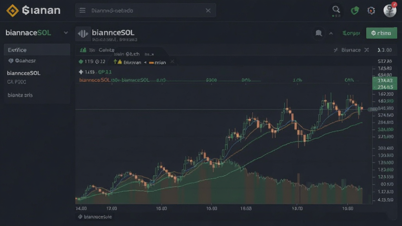The height and width of the screenshot is (226, 402).
Task: Close the indicator row with the X
Action: click(x=172, y=62)
